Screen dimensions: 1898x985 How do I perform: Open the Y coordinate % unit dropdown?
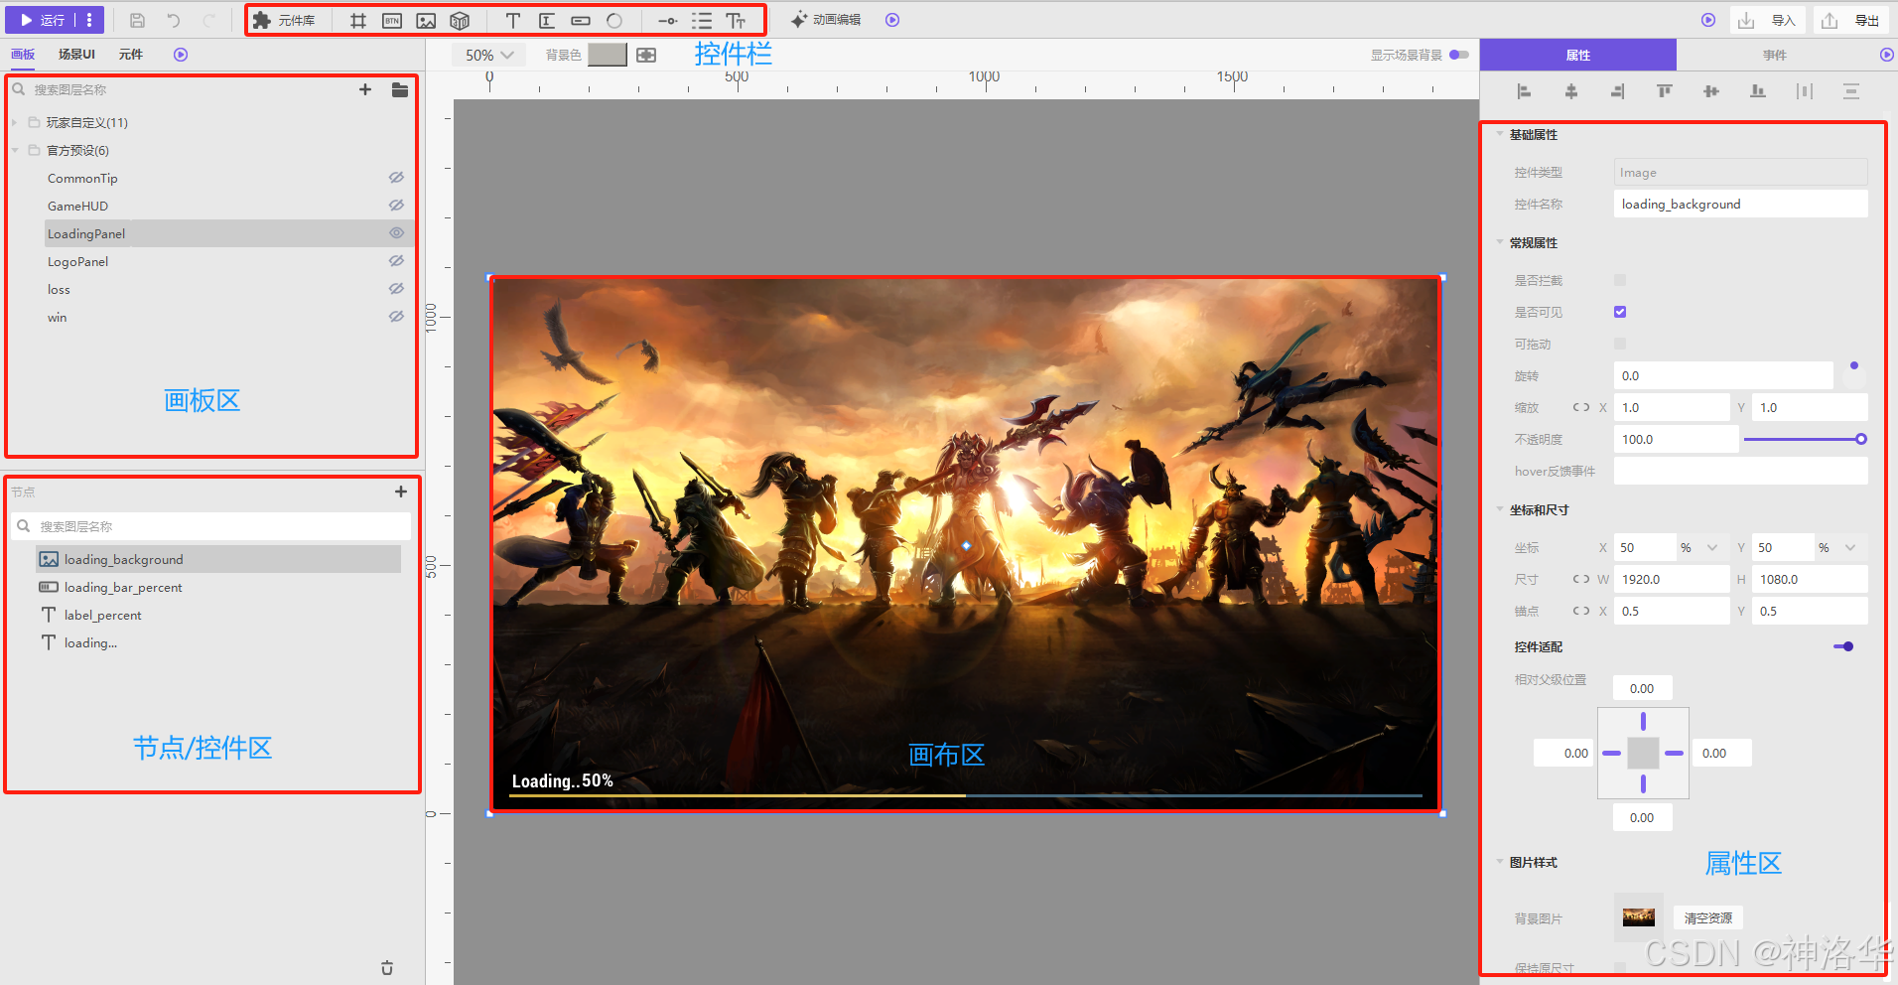pos(1836,547)
